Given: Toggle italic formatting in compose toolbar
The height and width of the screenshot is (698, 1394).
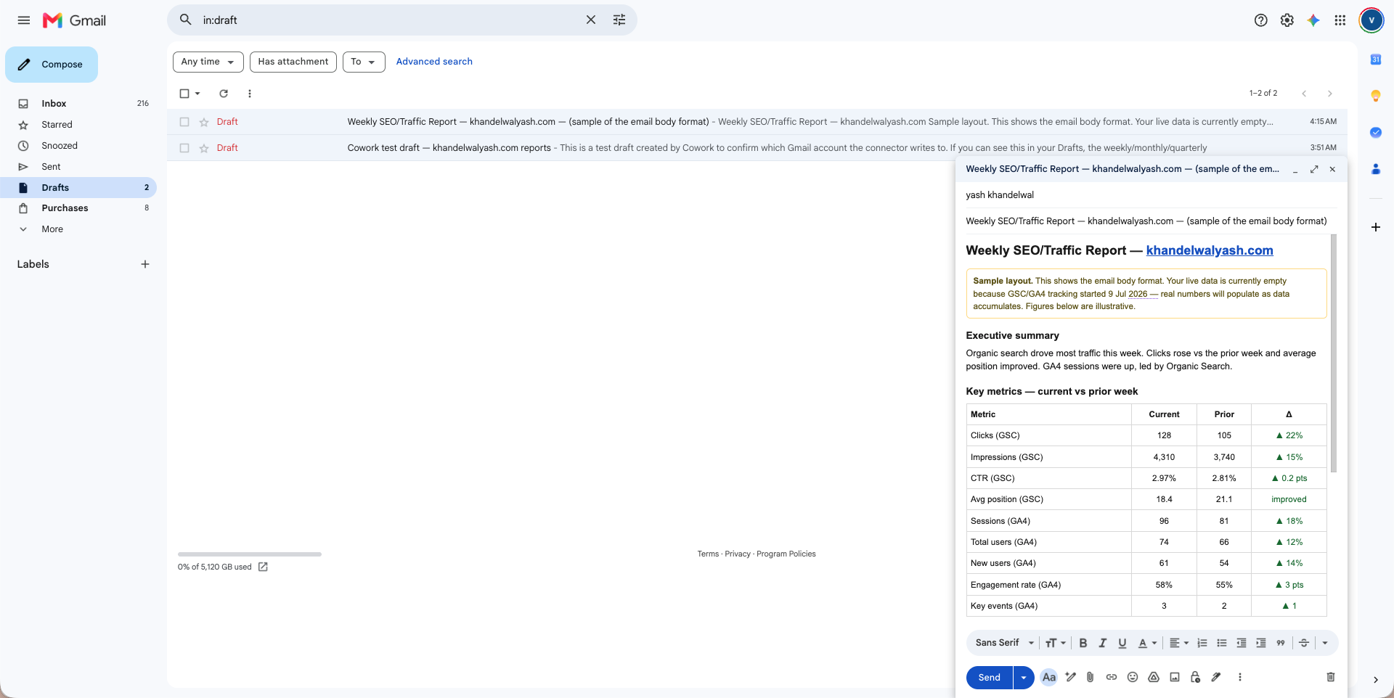Looking at the screenshot, I should (1102, 643).
